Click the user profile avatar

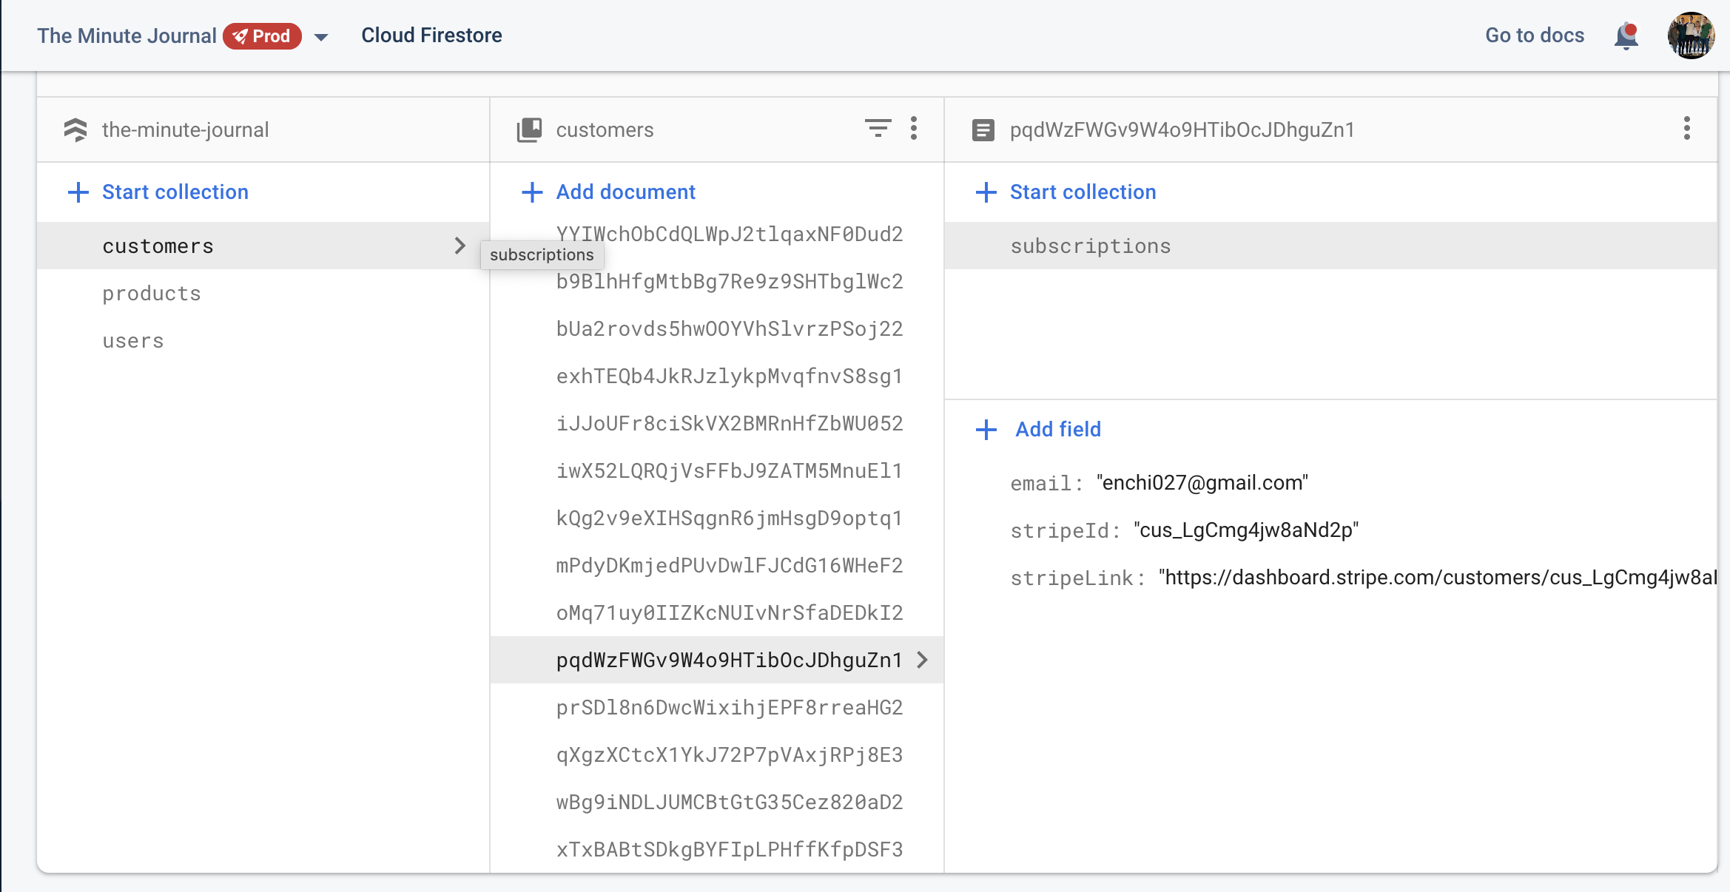coord(1690,36)
